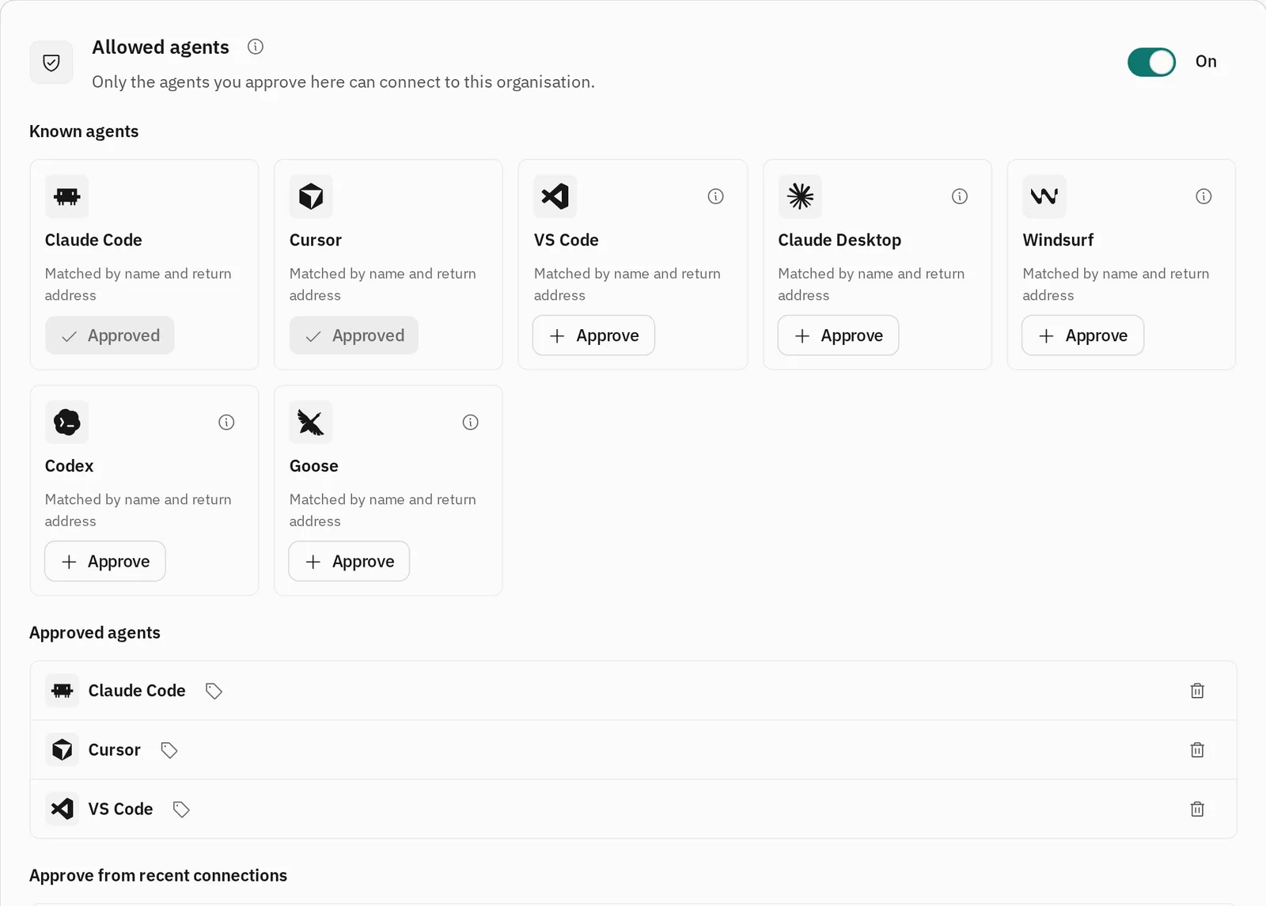Click the tag icon beside VS Code row
Screen dimensions: 1266x906
coord(181,809)
